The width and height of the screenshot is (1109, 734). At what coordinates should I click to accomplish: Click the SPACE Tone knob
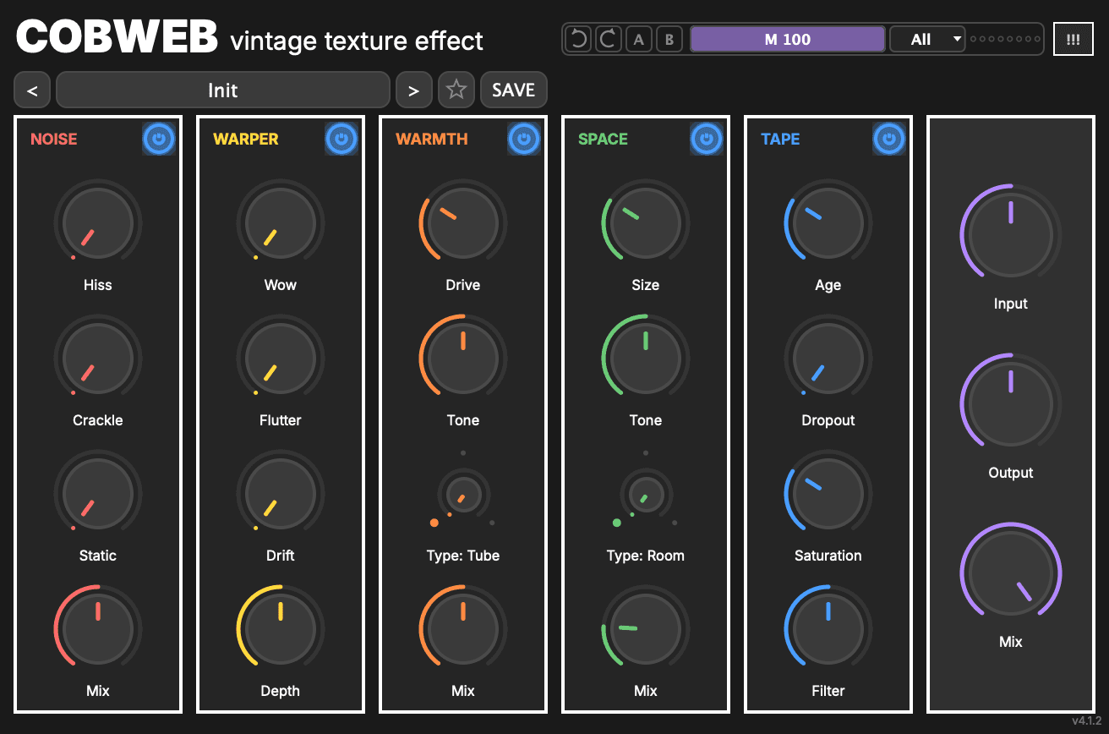[646, 359]
